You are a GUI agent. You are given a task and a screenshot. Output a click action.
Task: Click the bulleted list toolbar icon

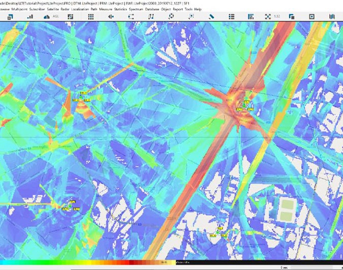(231, 16)
